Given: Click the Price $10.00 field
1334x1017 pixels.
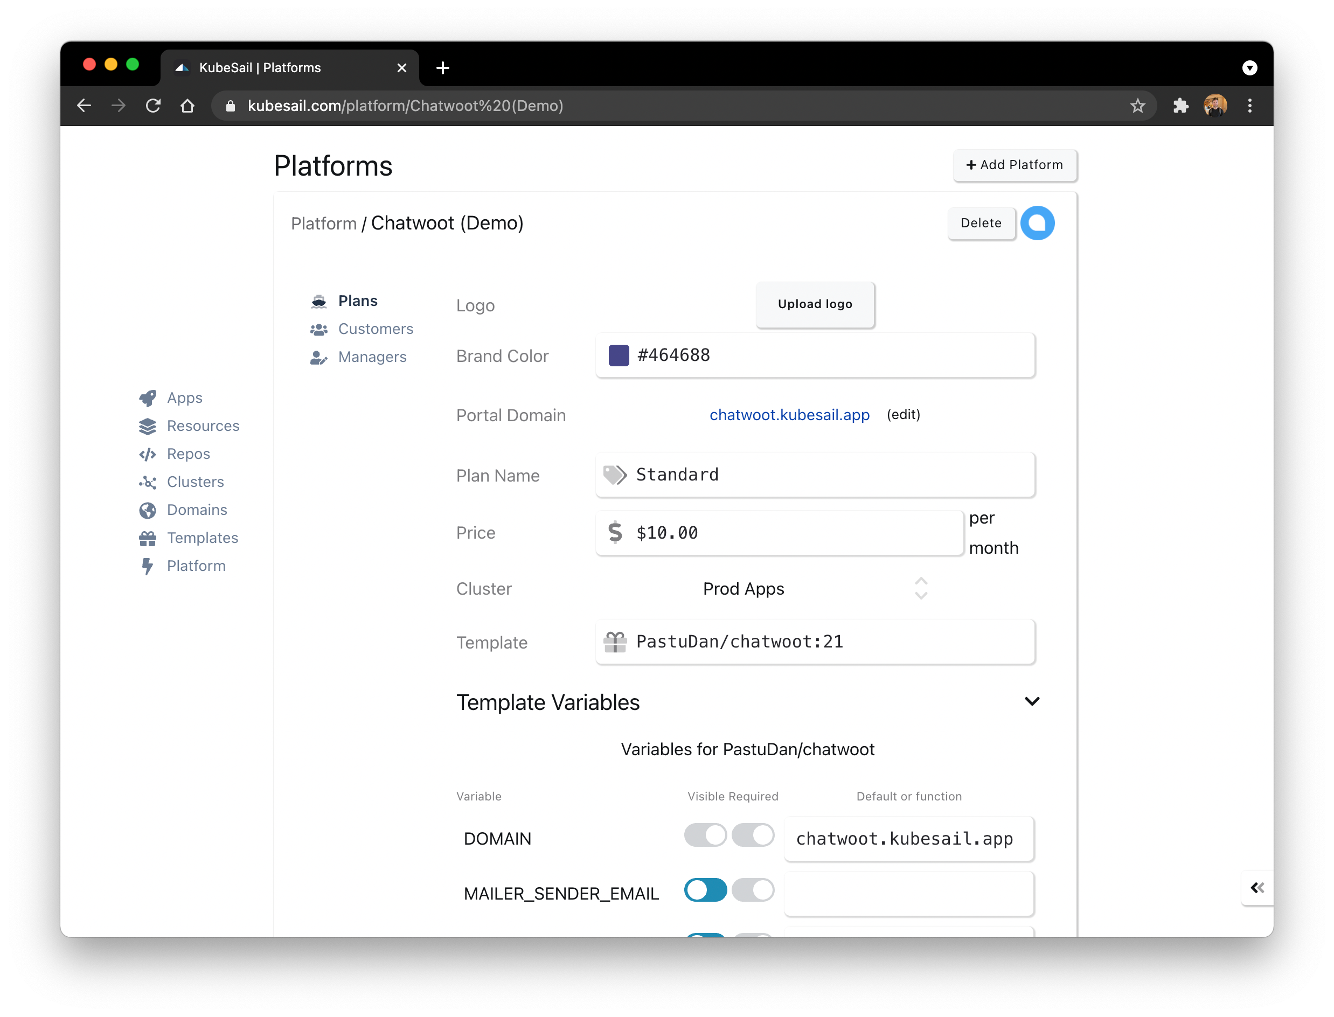Looking at the screenshot, I should click(x=779, y=533).
